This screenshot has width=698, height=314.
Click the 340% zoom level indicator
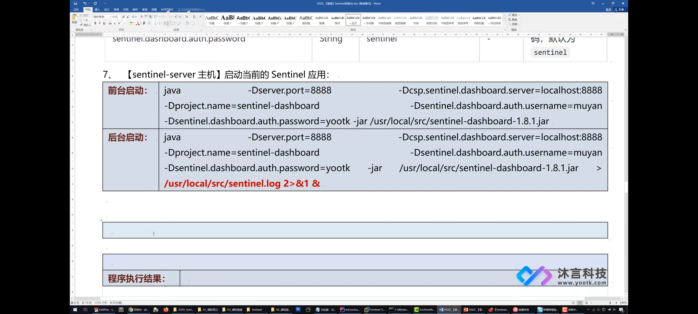[623, 303]
